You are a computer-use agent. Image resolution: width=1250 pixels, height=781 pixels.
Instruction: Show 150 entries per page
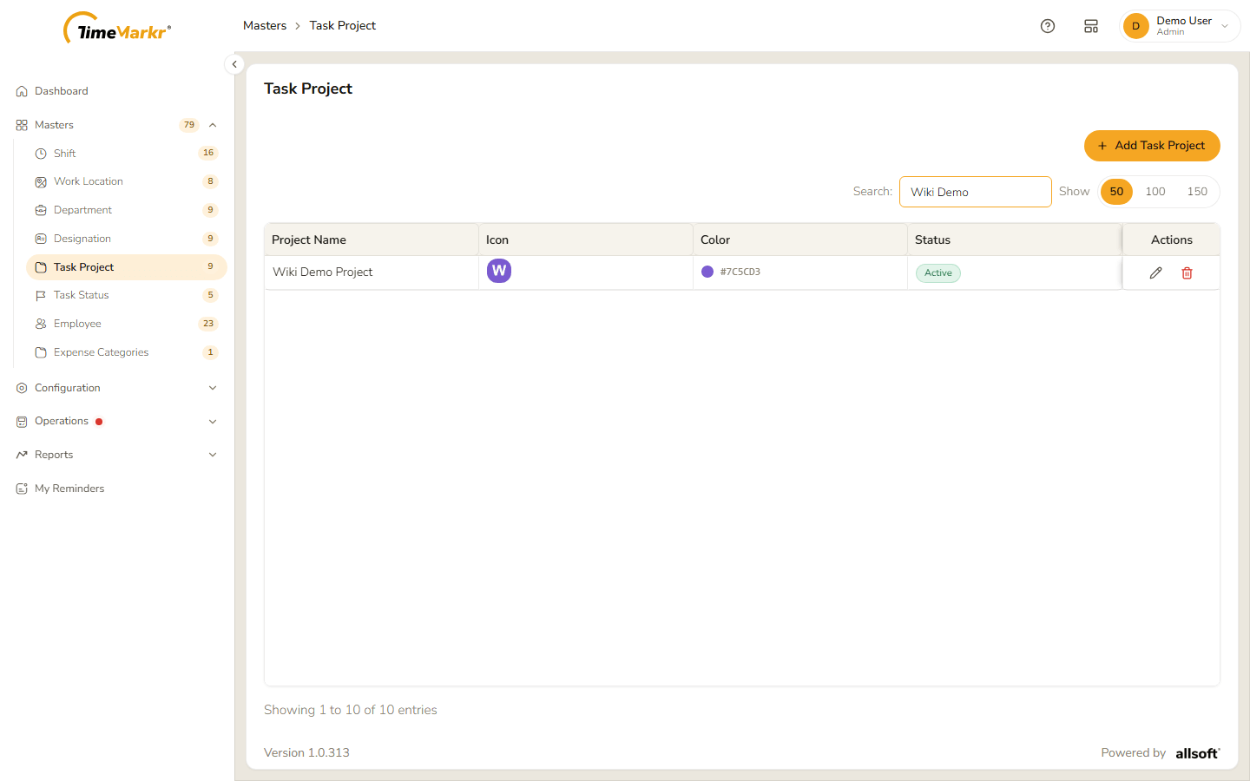point(1197,192)
